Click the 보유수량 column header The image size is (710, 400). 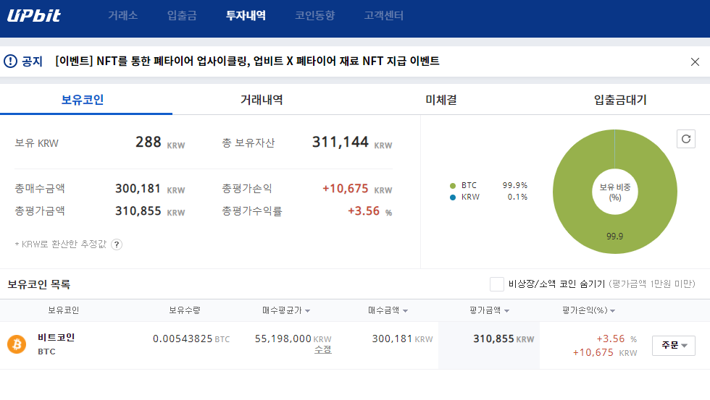point(185,310)
